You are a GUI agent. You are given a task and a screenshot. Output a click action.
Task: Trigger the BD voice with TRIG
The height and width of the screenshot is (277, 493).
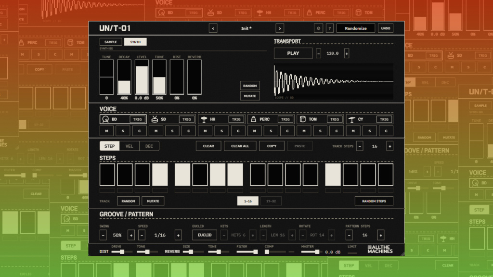(137, 119)
